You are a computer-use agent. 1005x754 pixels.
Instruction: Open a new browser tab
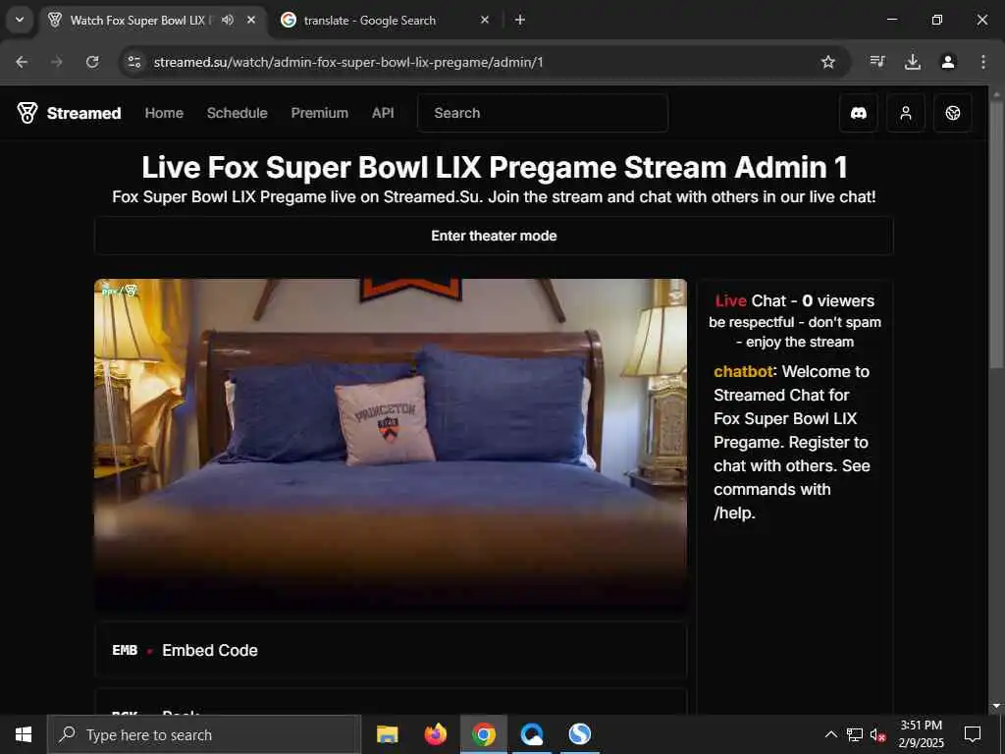520,20
